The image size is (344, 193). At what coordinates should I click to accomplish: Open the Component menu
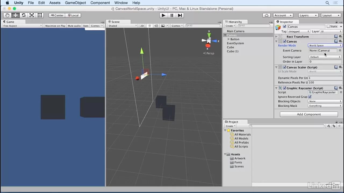[100, 3]
